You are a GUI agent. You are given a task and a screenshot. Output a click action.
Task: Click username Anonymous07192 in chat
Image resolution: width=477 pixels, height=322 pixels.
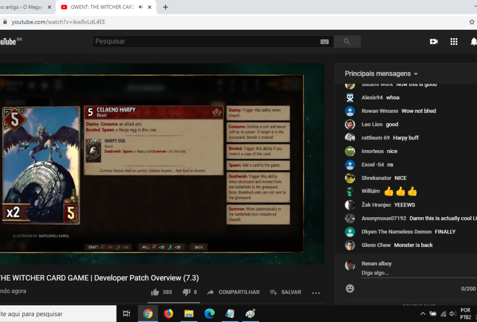tap(384, 218)
